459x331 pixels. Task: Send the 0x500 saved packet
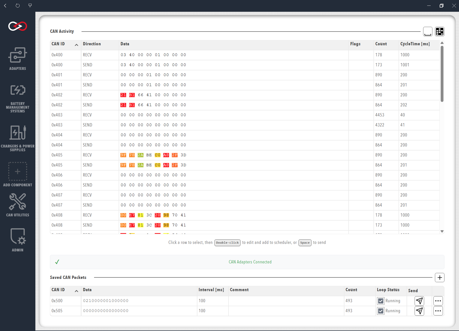[x=419, y=301]
